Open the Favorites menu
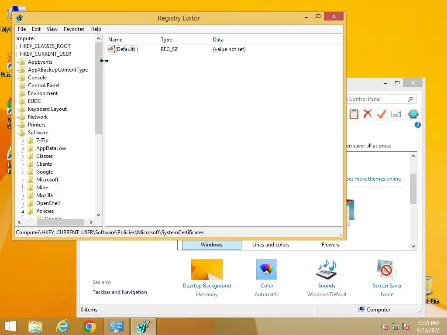The height and width of the screenshot is (335, 447). [74, 29]
